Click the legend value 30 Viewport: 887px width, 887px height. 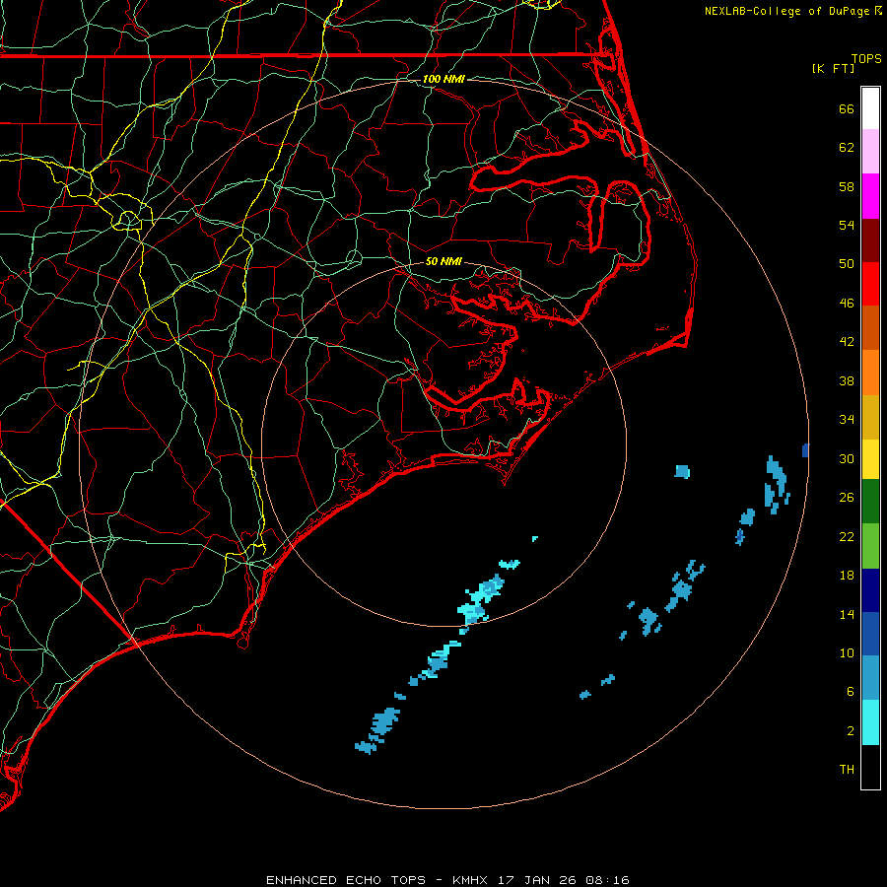tap(847, 458)
